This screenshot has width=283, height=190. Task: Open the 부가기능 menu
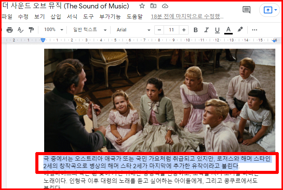[x=110, y=17]
